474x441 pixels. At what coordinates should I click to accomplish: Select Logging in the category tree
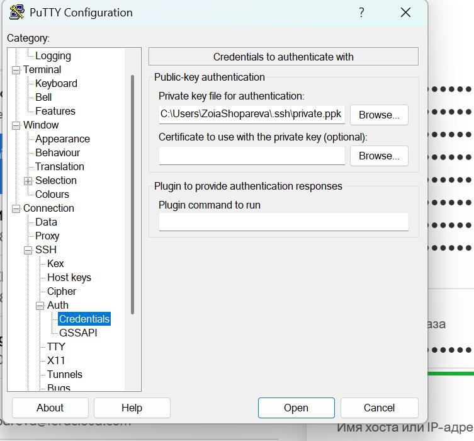(x=53, y=55)
